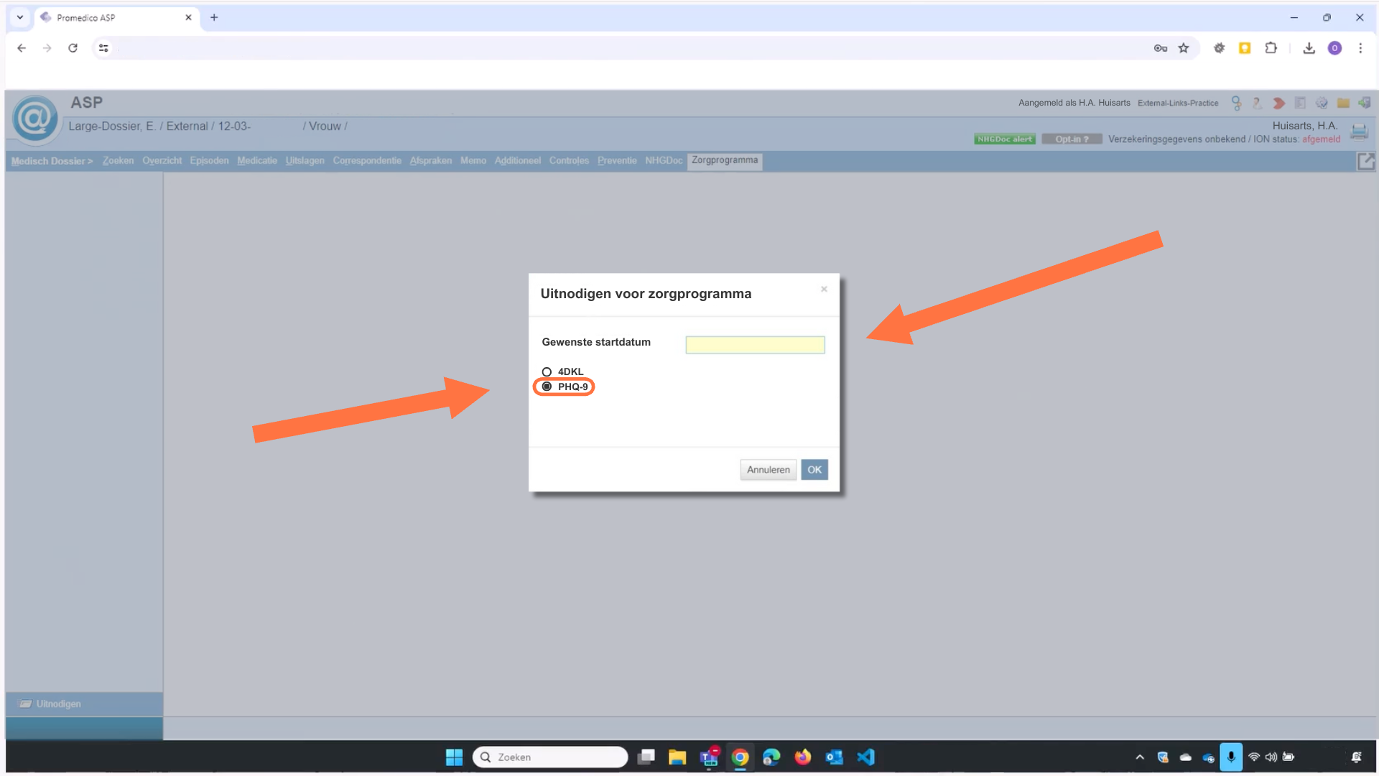Viewport: 1379px width, 776px height.
Task: Click the settings gear checkmark icon
Action: click(1322, 103)
